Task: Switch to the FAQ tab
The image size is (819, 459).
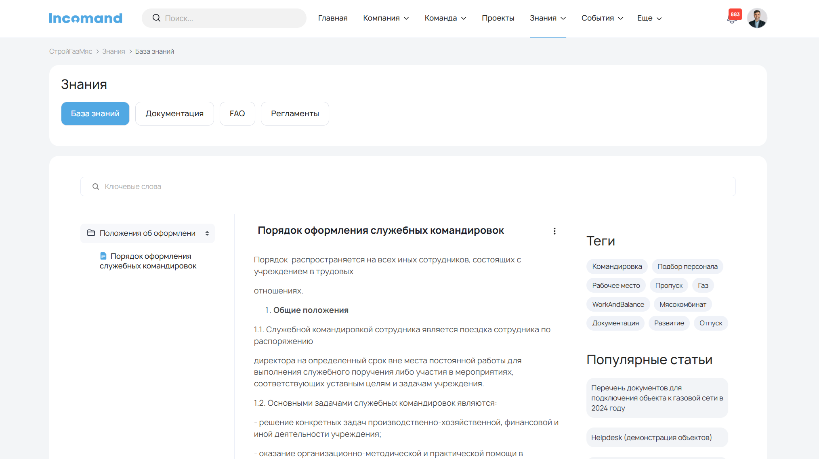Action: click(x=237, y=113)
